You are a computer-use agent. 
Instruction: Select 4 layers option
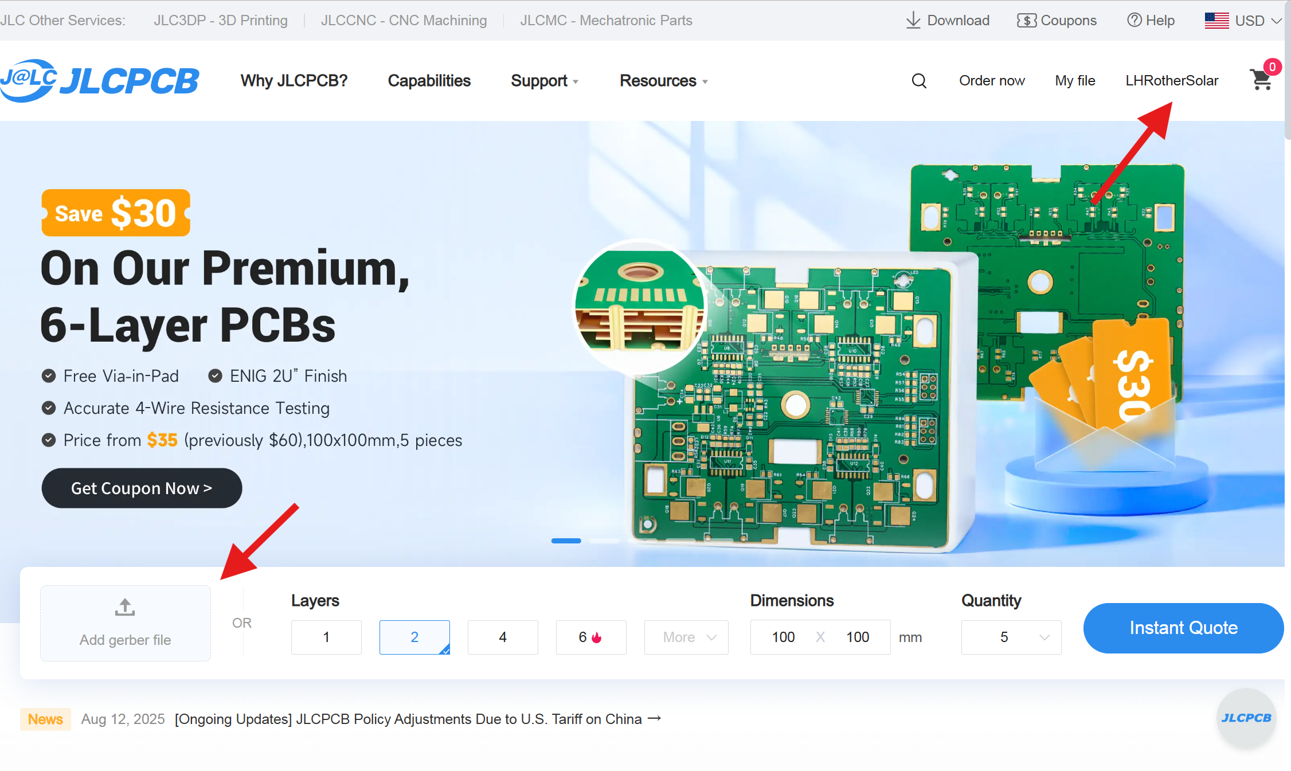(x=503, y=637)
